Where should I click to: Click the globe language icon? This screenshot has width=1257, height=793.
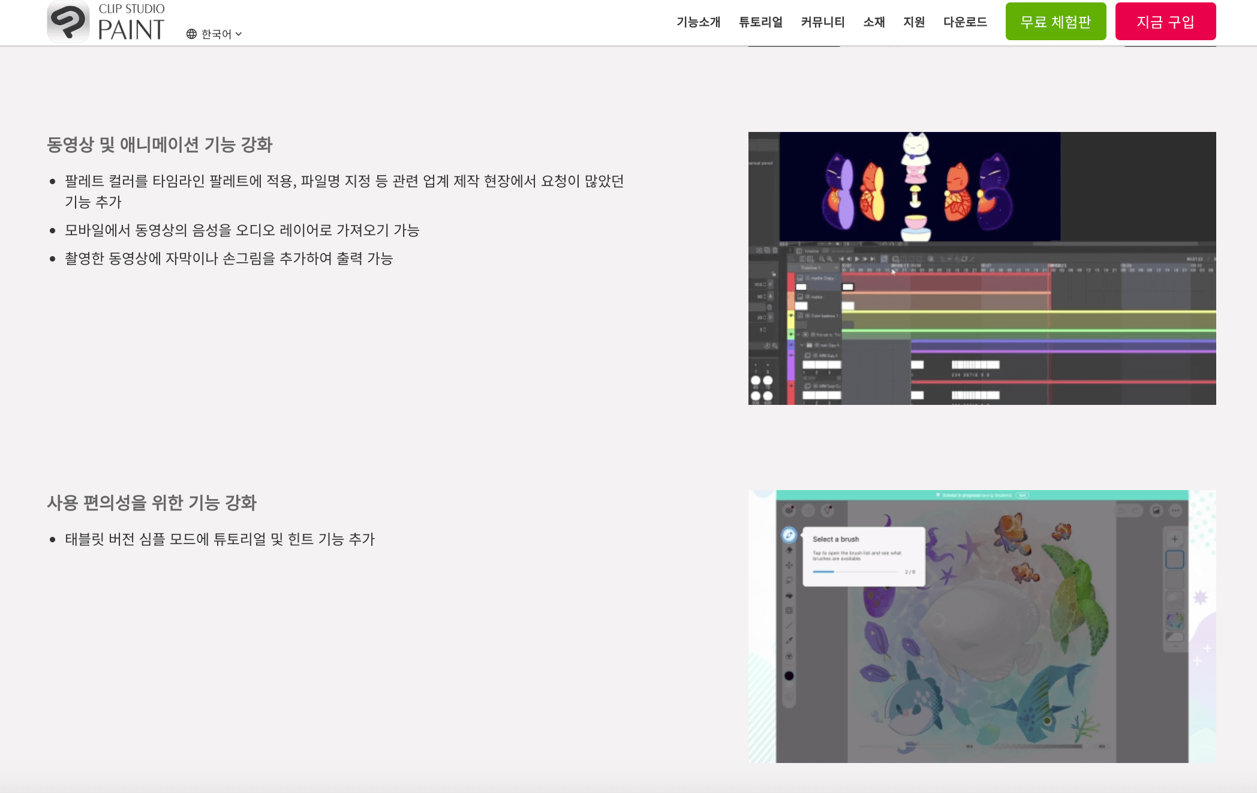[191, 34]
